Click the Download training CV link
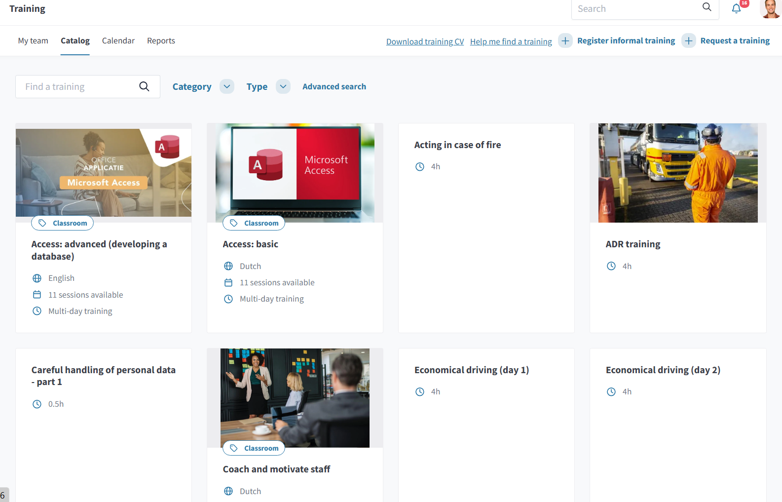Screen dimensions: 782x502 [425, 41]
